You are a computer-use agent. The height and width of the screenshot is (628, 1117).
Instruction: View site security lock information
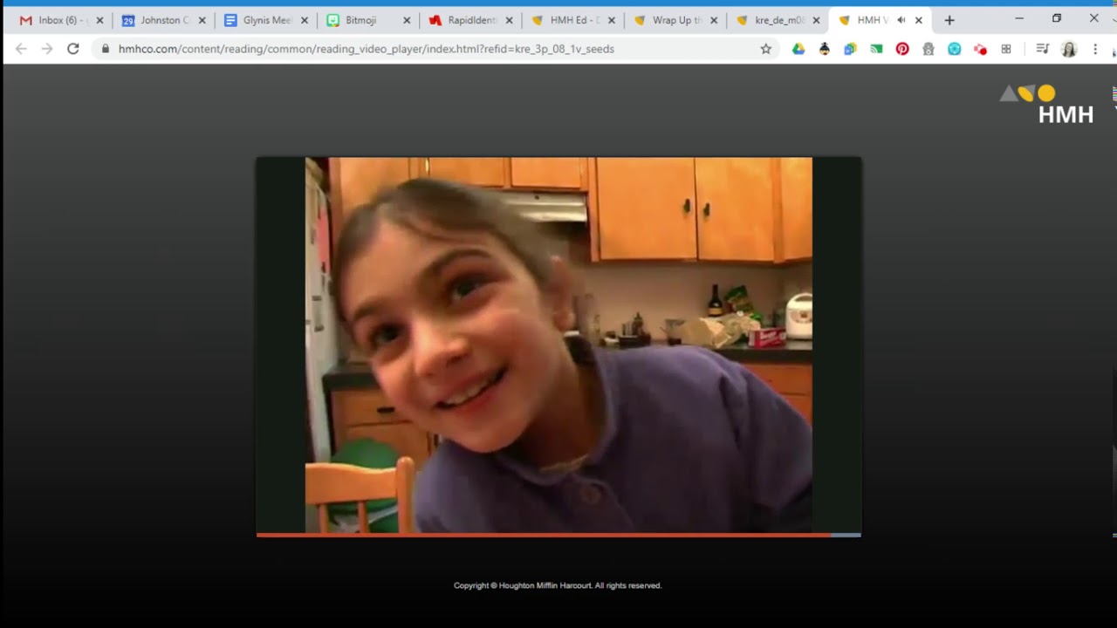106,49
